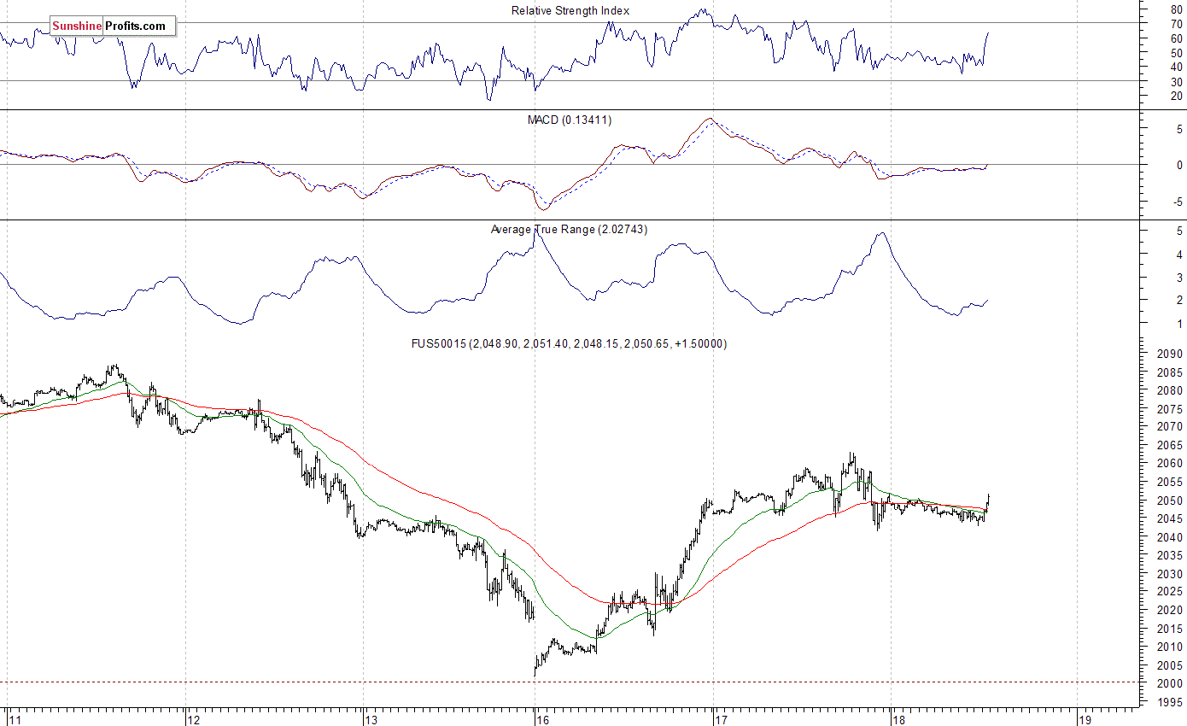Select the Average True Range (2.02743) label
This screenshot has width=1187, height=726.
tap(569, 230)
